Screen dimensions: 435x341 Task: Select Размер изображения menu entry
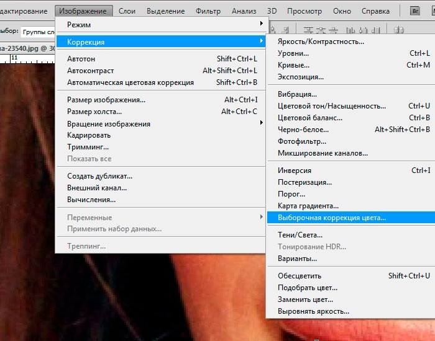tap(106, 100)
